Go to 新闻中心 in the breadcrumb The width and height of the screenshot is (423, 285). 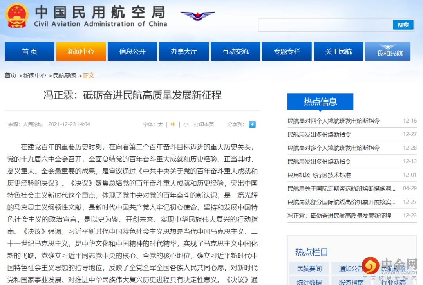(34, 76)
